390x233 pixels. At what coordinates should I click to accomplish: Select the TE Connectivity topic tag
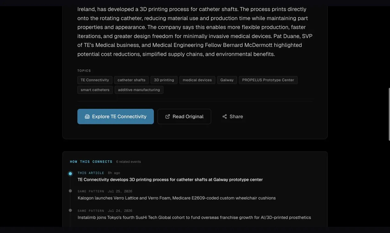(95, 80)
